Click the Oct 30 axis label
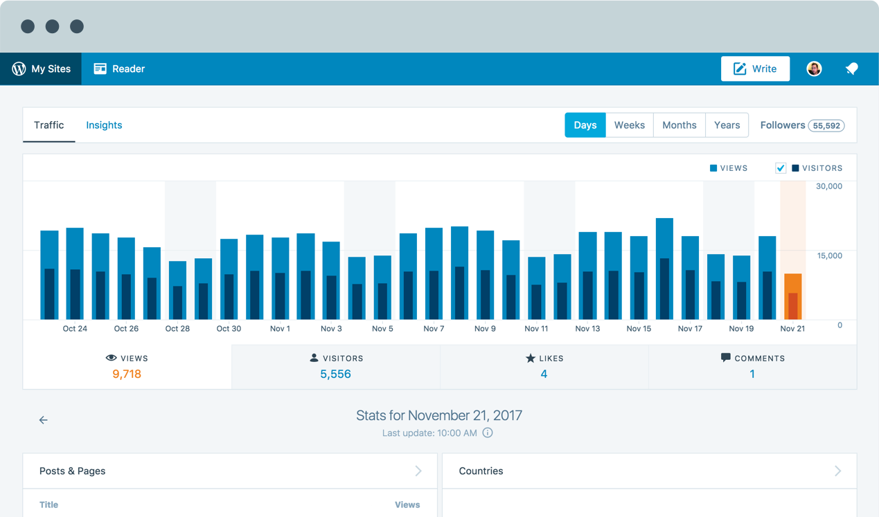This screenshot has width=879, height=517. click(229, 329)
